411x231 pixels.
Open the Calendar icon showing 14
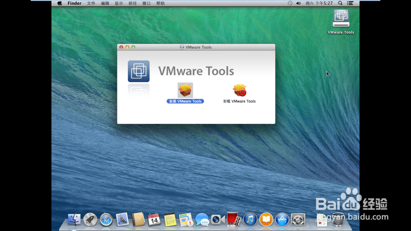click(154, 219)
